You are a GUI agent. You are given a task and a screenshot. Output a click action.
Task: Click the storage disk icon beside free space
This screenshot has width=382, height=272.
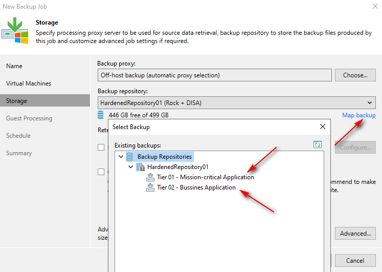tap(101, 115)
